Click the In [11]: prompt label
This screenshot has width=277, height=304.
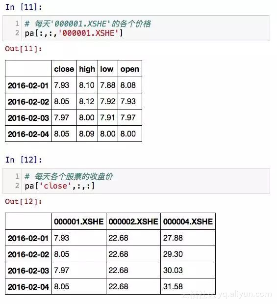pos(24,7)
